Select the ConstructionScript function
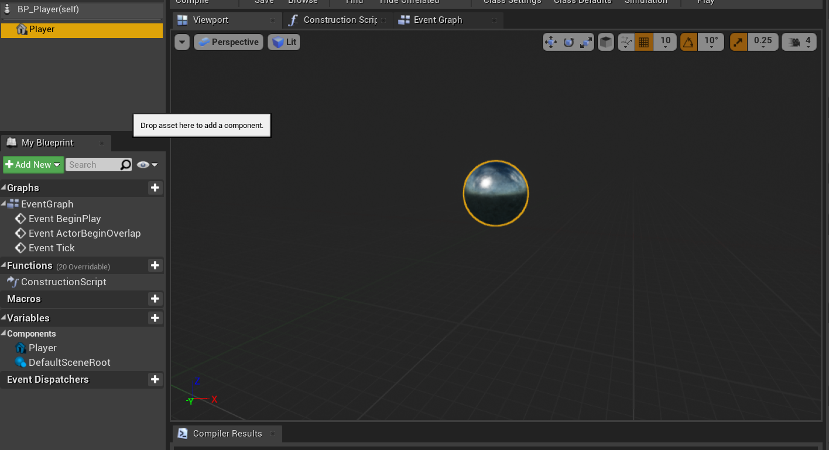The height and width of the screenshot is (450, 829). (x=63, y=282)
